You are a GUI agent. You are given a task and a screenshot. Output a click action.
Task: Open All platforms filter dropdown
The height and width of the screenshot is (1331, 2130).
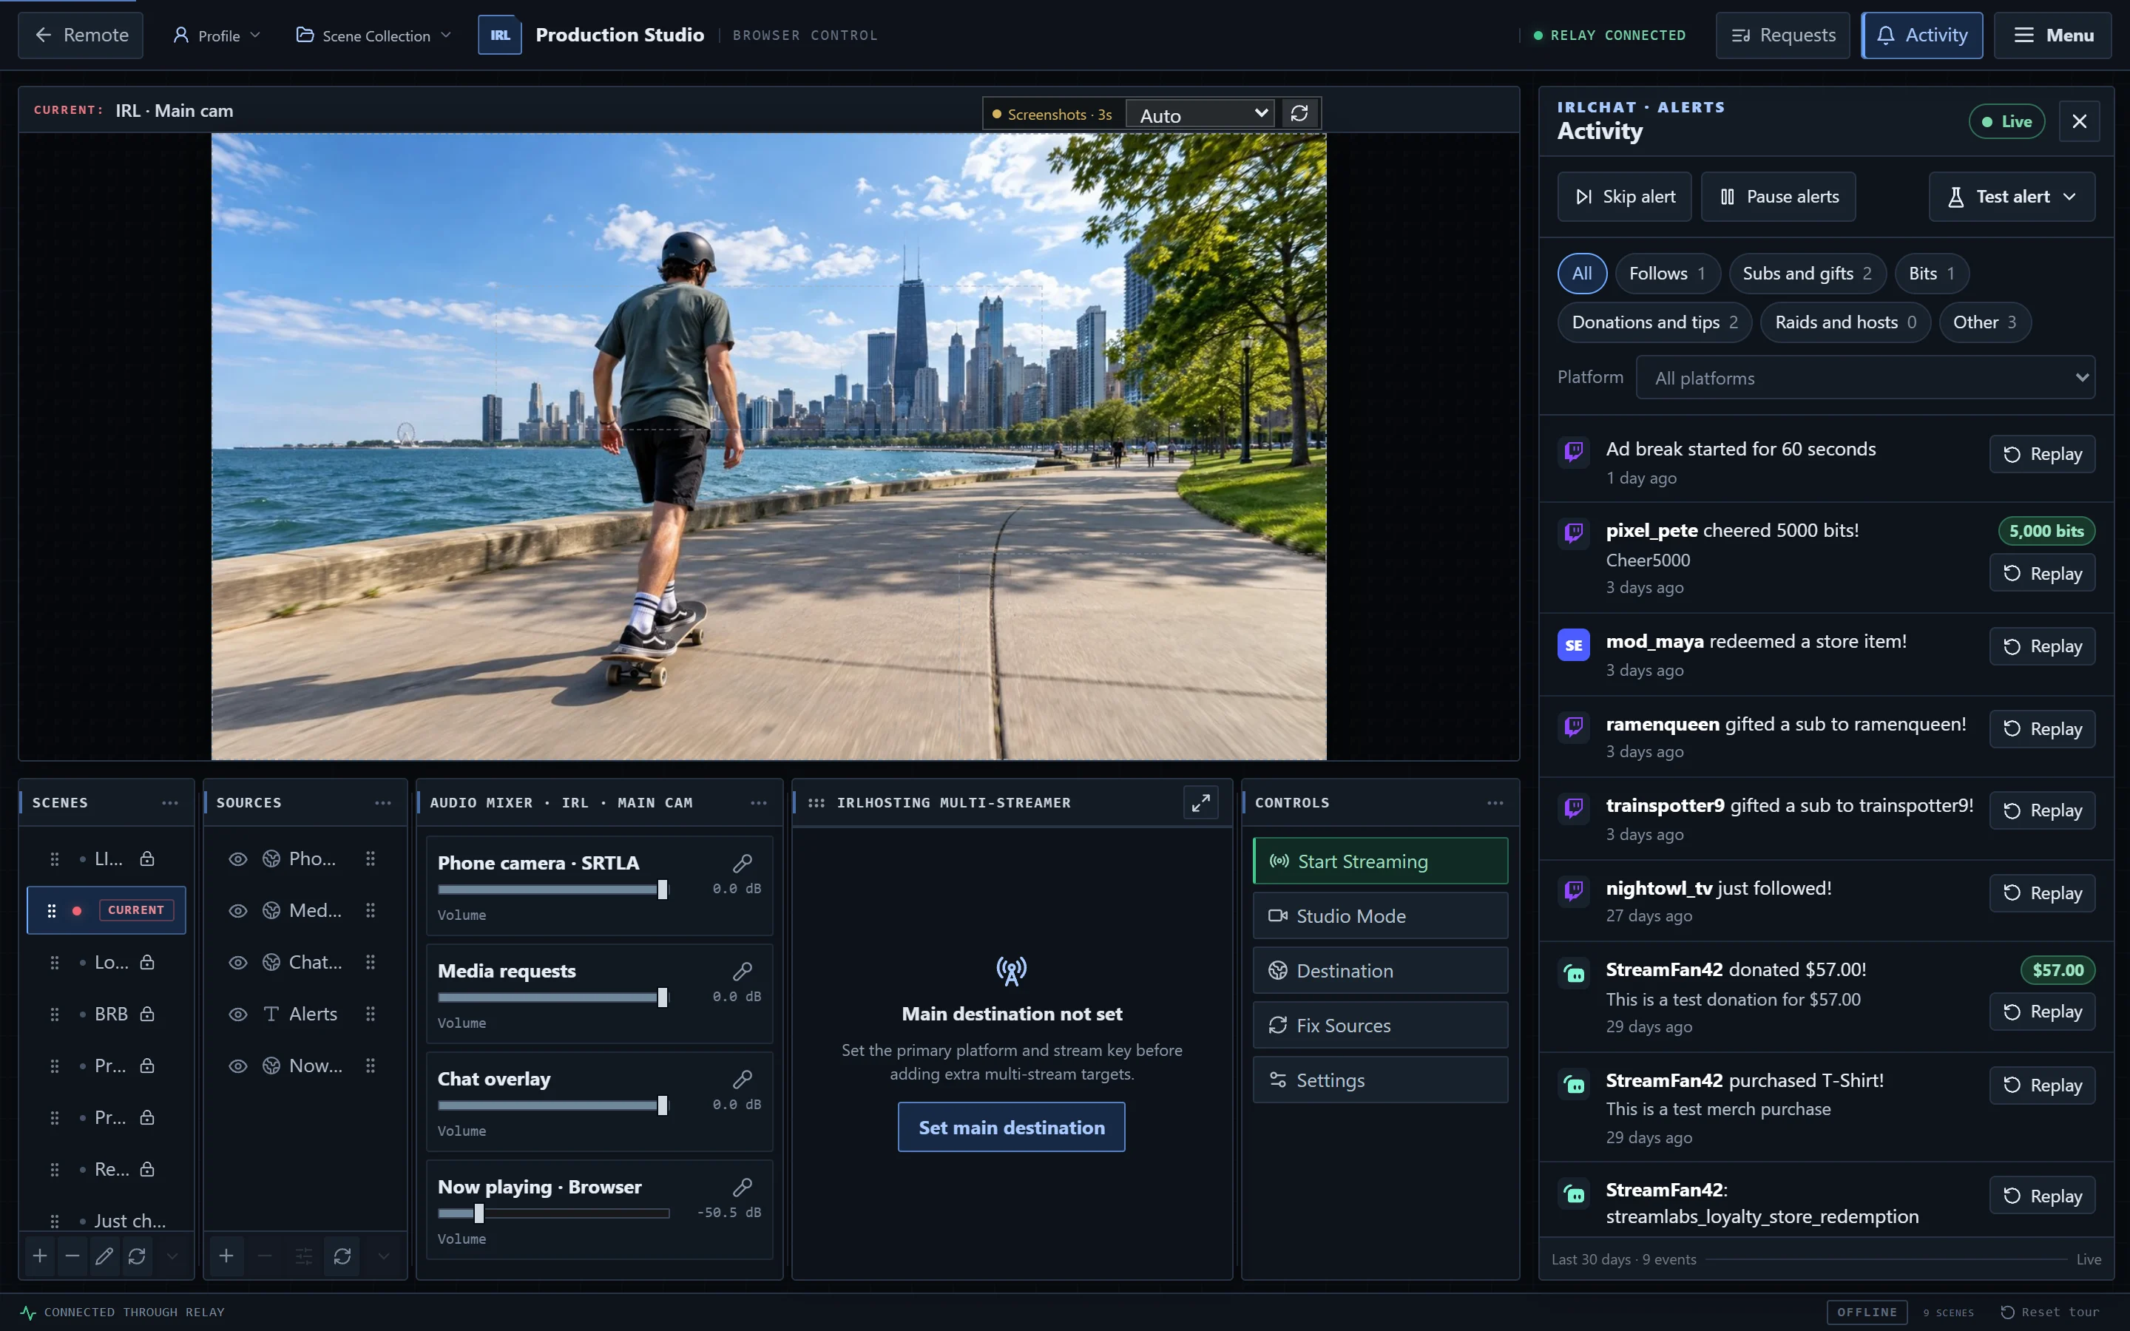coord(1865,378)
